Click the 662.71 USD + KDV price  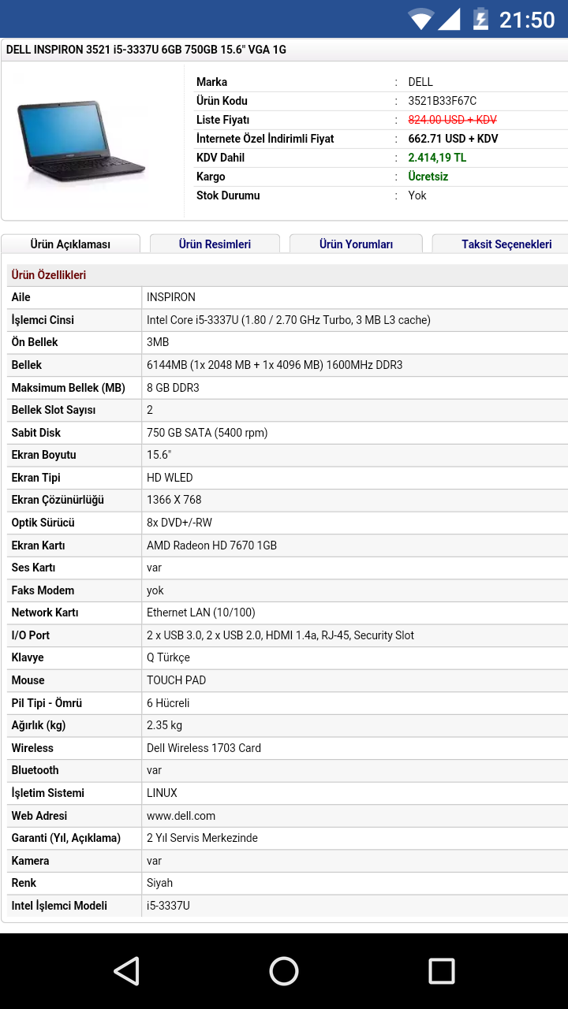pyautogui.click(x=453, y=139)
